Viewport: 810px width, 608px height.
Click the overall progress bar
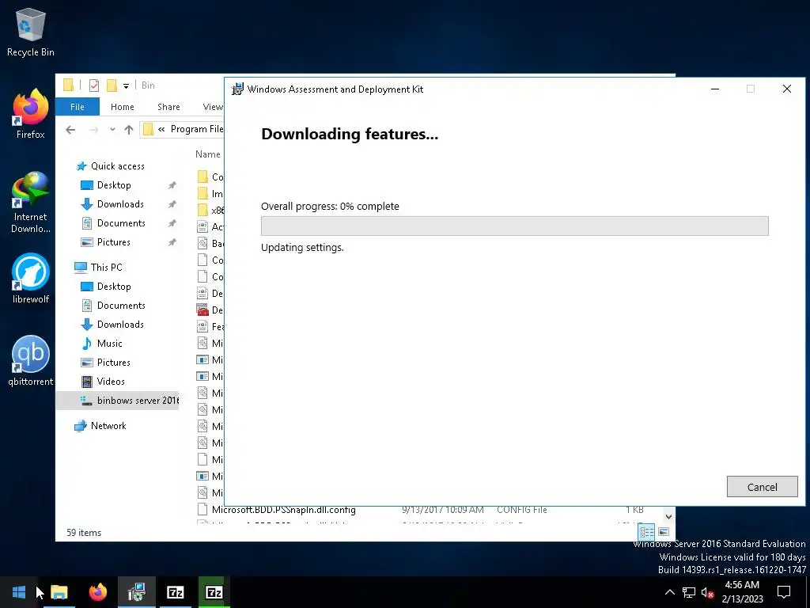[514, 226]
